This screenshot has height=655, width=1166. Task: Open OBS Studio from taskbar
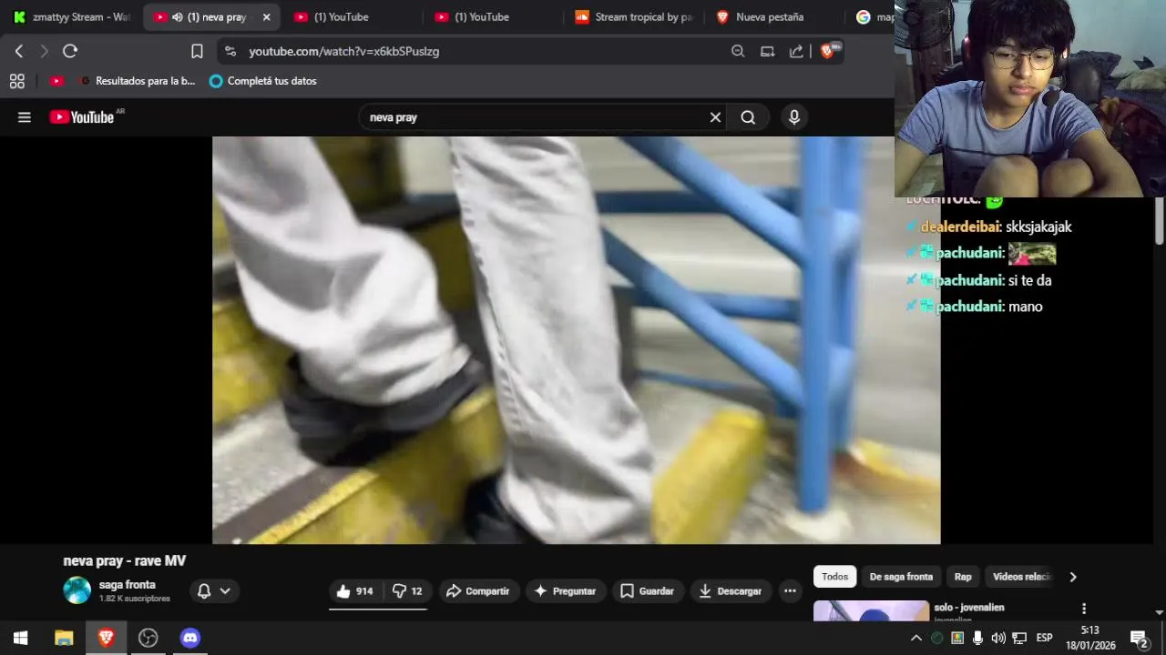coord(148,638)
